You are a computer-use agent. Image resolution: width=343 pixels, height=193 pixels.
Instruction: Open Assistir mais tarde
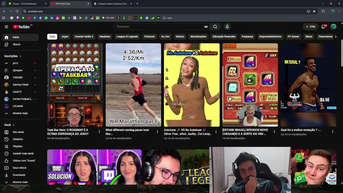coord(20,153)
